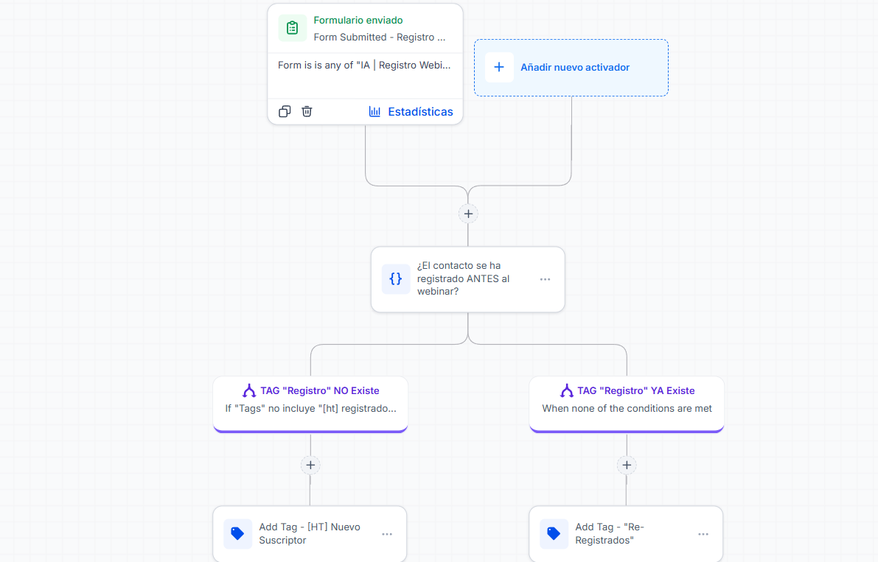Open options menu for "Re-Registrados" action

click(703, 534)
